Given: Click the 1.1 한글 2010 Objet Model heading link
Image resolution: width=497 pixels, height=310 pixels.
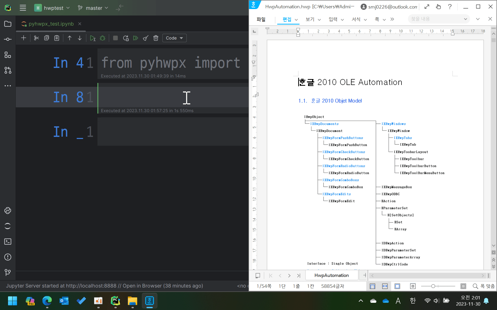Looking at the screenshot, I should tap(330, 101).
